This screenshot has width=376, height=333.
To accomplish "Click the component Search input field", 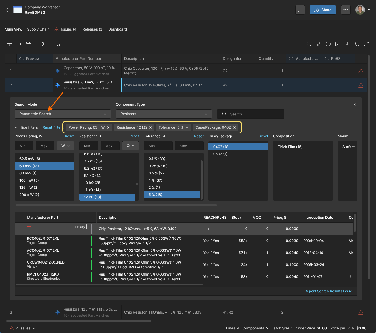I will coord(251,114).
